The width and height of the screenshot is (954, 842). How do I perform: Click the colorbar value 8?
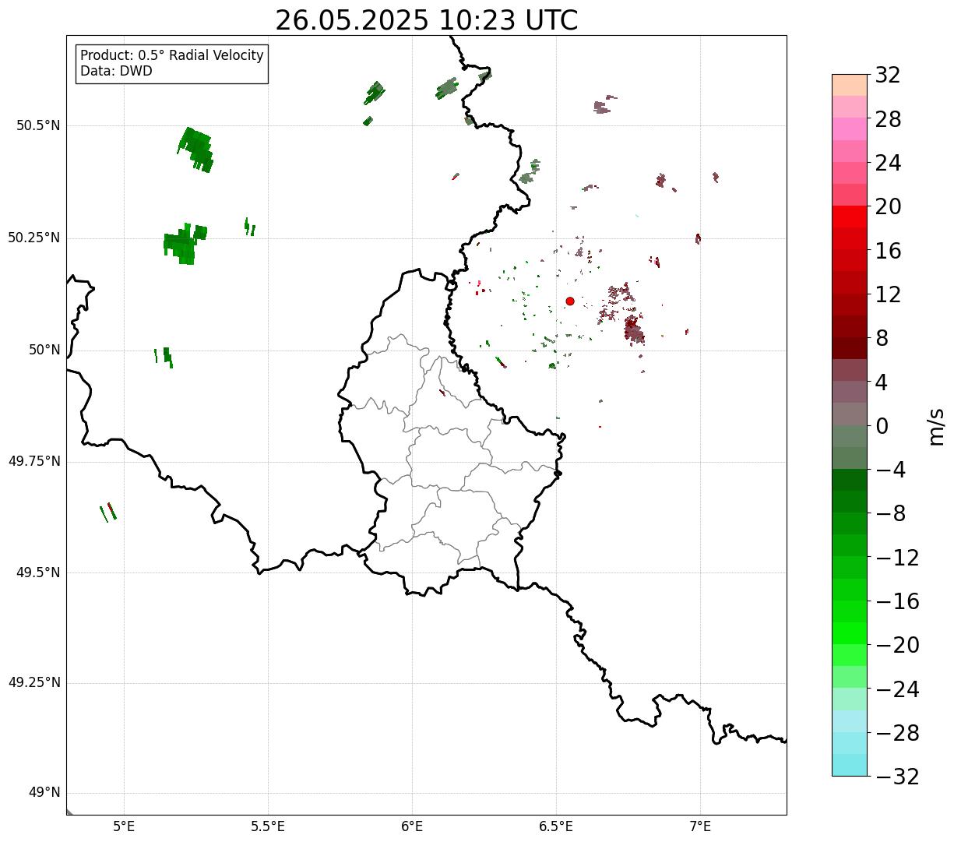pos(882,339)
